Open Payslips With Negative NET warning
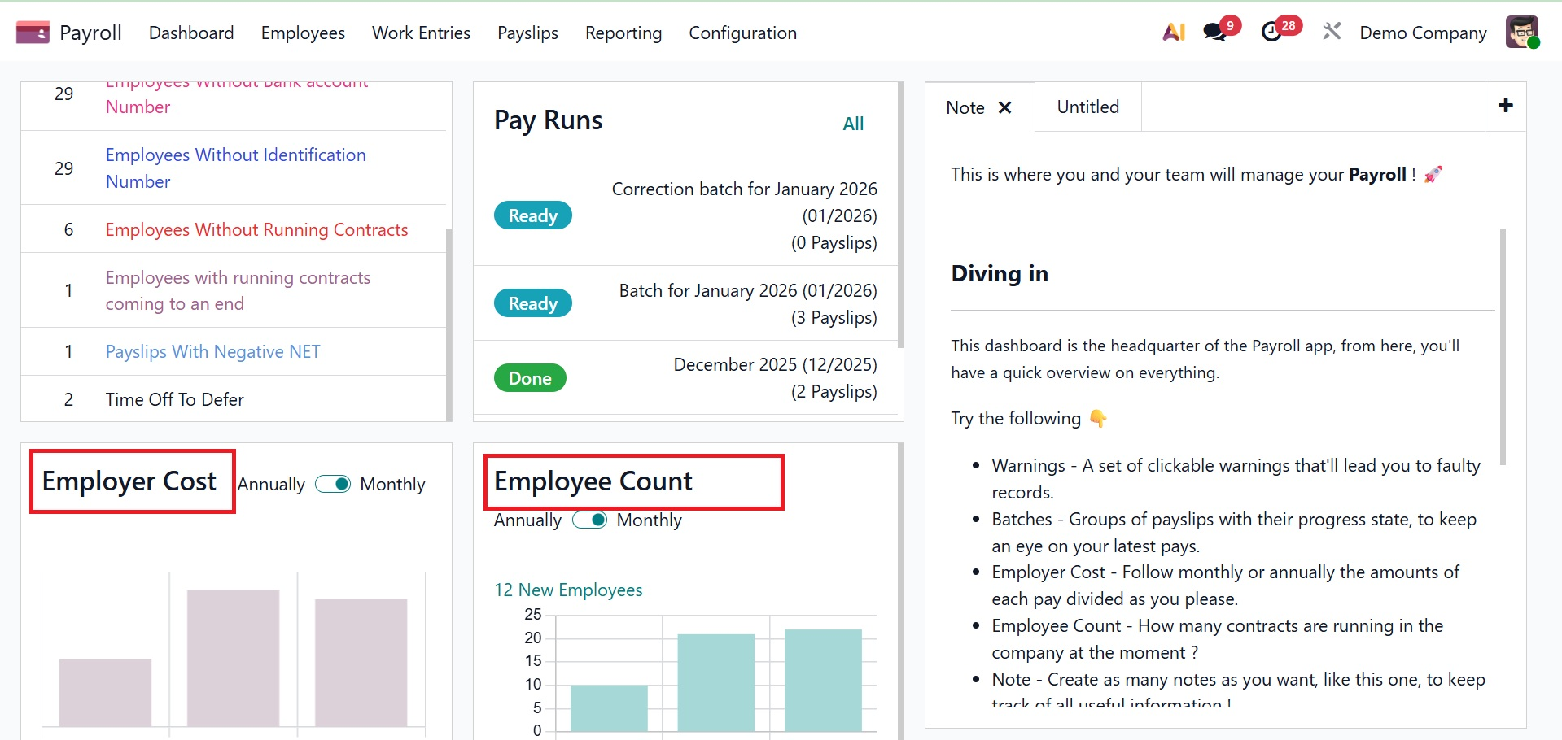Viewport: 1562px width, 740px height. 212,351
